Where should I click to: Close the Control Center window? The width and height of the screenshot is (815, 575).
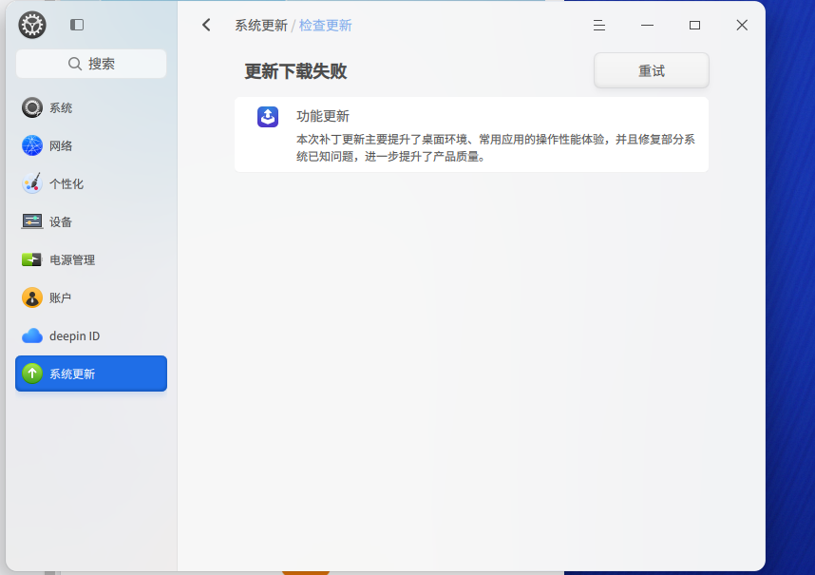pos(742,25)
